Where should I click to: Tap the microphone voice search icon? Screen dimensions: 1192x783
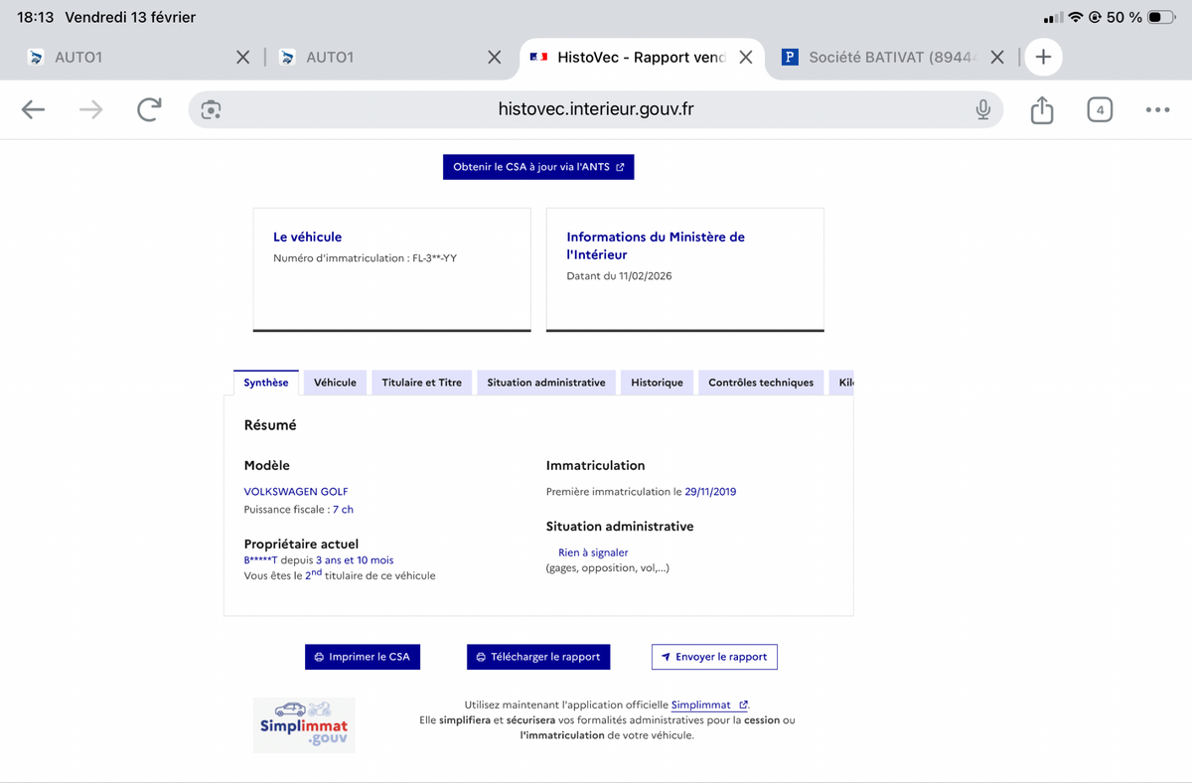[982, 109]
